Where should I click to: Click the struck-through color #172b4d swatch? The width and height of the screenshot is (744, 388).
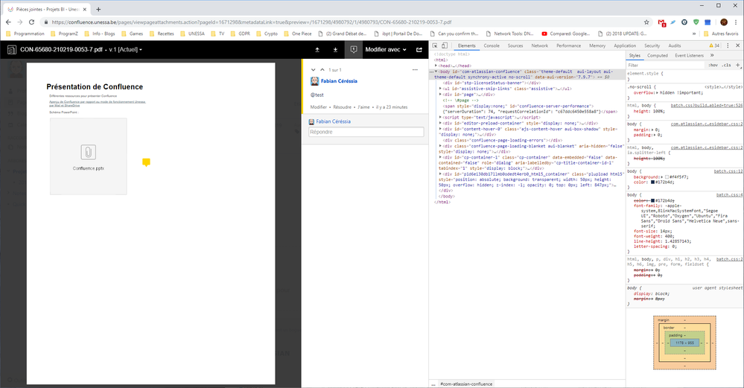click(653, 200)
